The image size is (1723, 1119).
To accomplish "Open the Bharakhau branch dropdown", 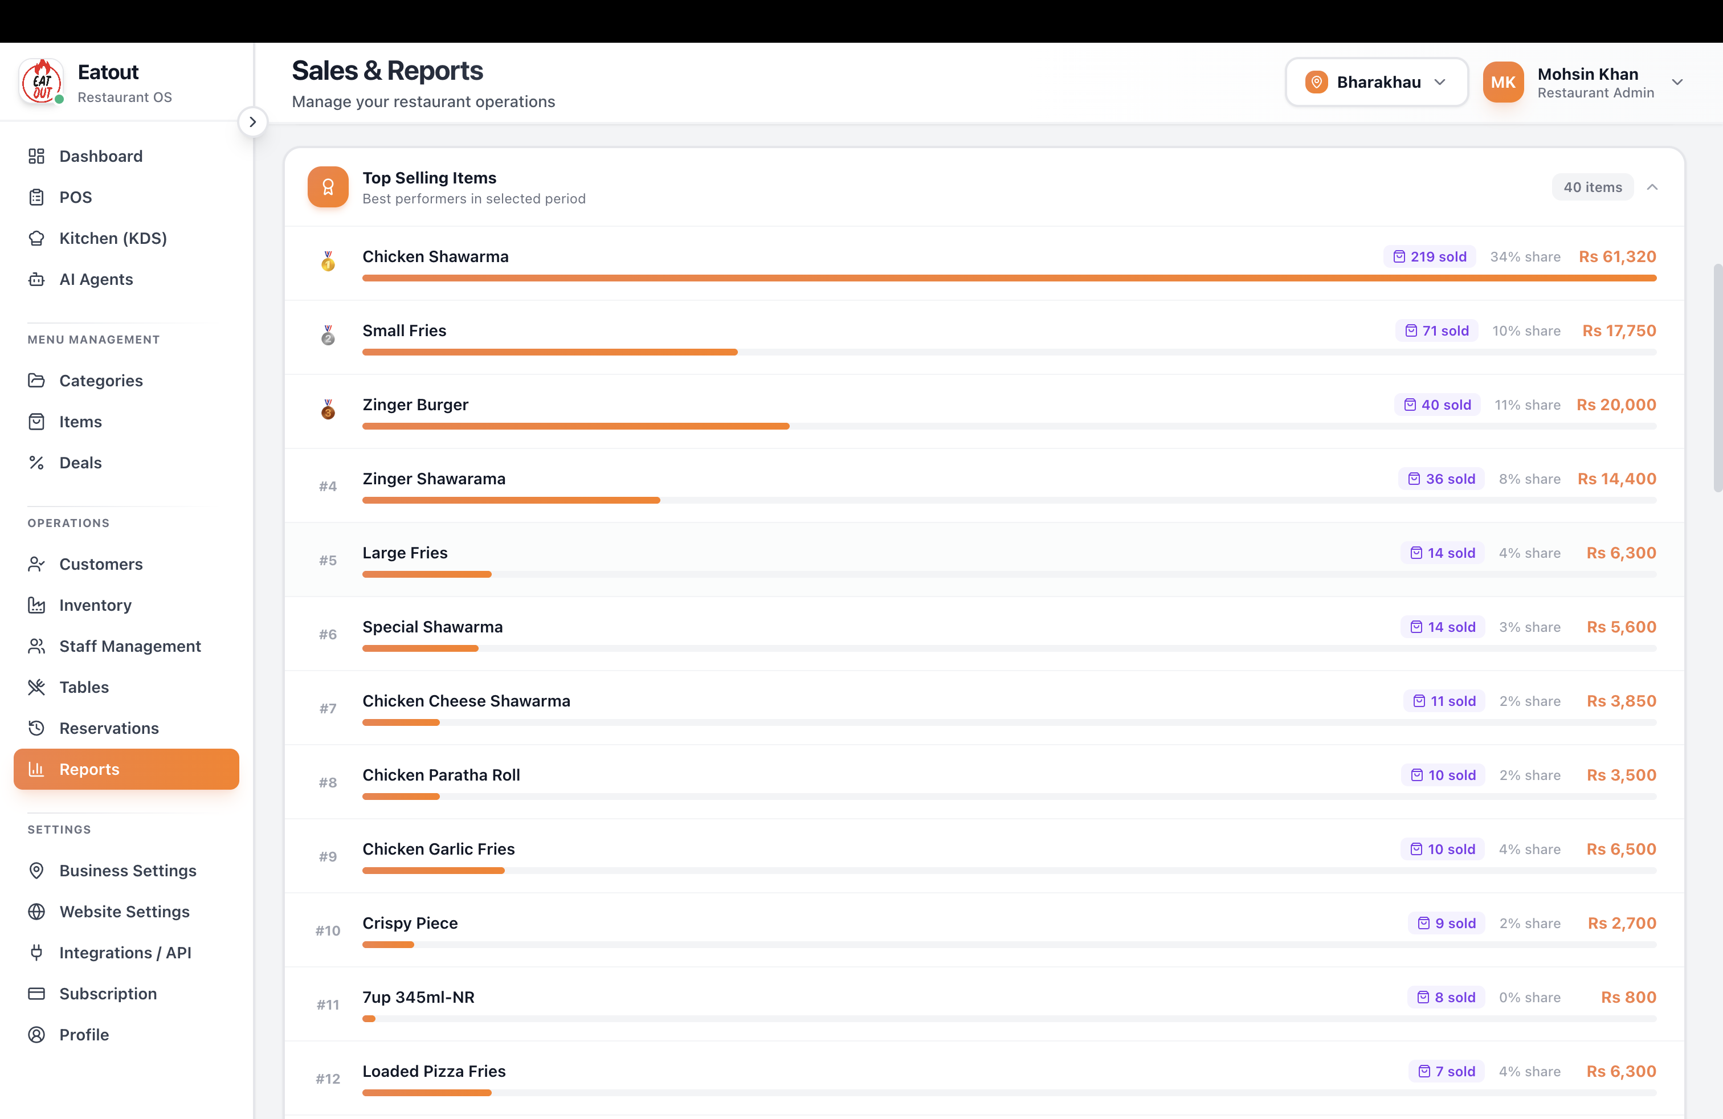I will pyautogui.click(x=1376, y=82).
